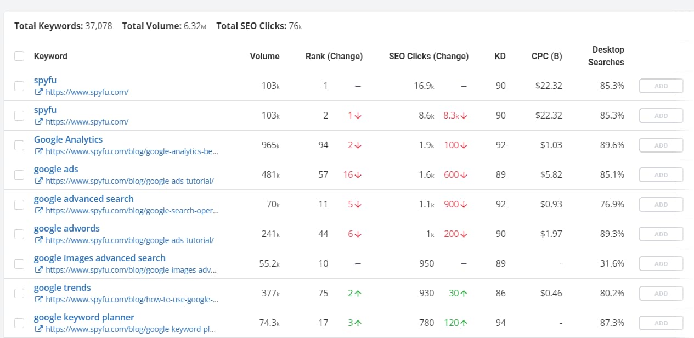Viewport: 694px width, 338px height.
Task: Click the rank change 16 down indicator
Action: [352, 175]
